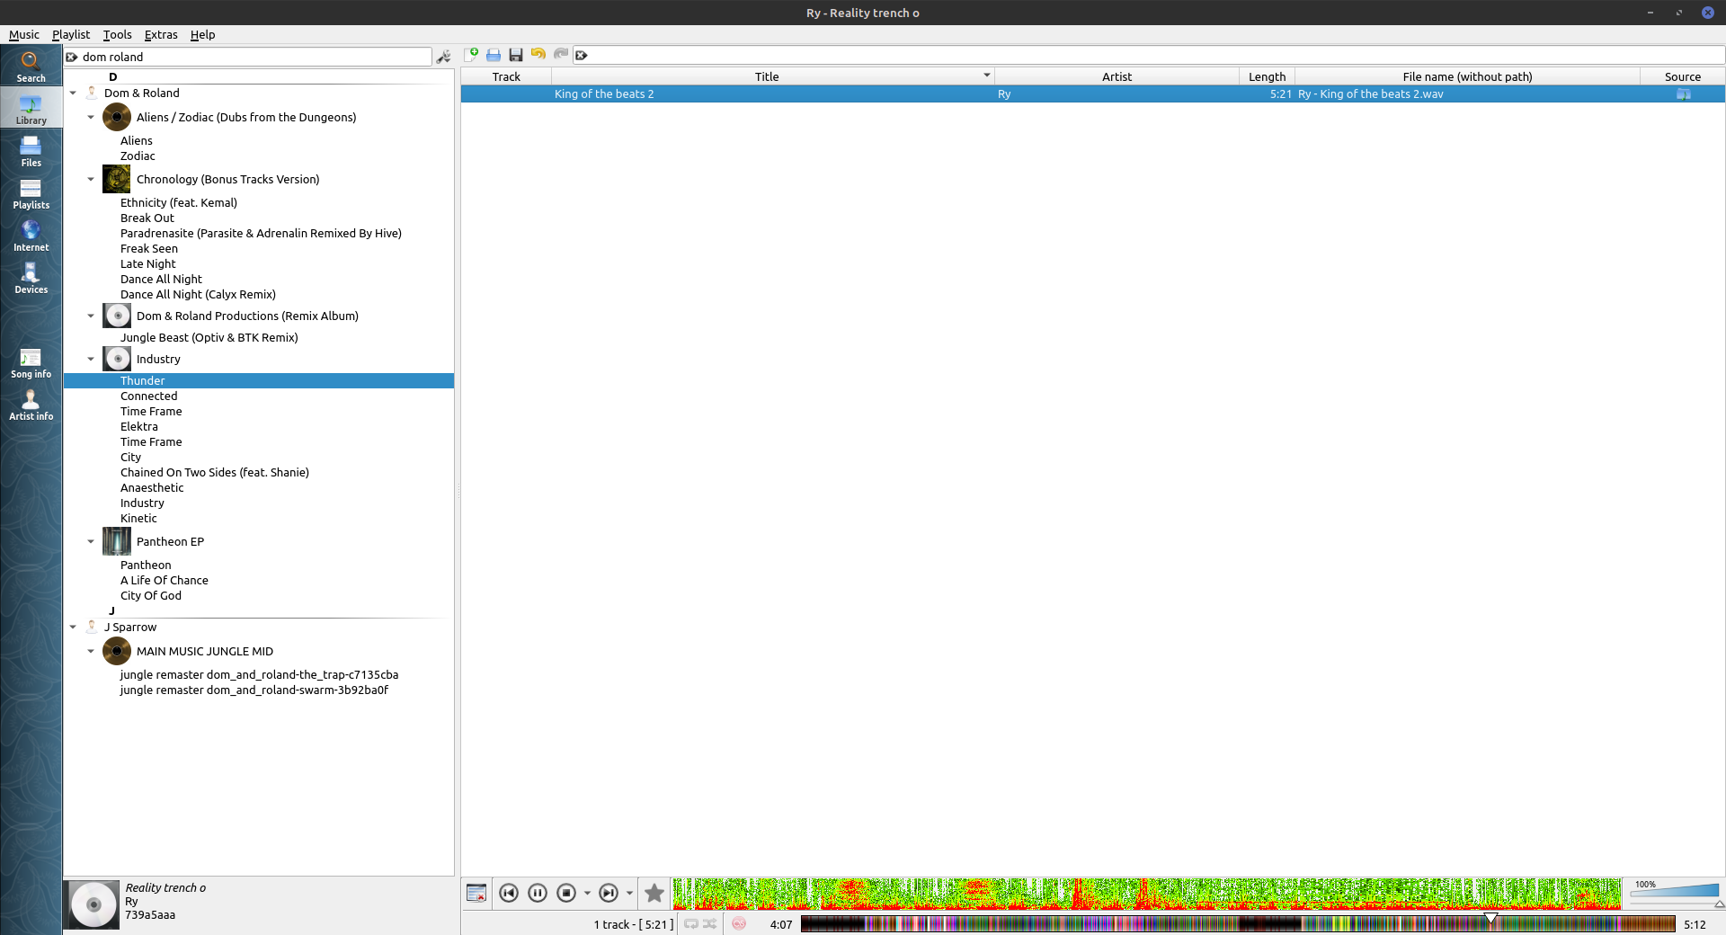Collapse the Aliens / Zodiac album

click(x=91, y=117)
